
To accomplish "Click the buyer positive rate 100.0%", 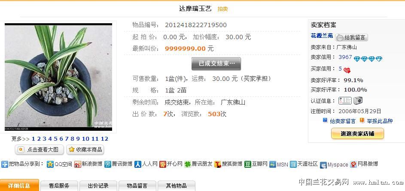I will click(355, 90).
